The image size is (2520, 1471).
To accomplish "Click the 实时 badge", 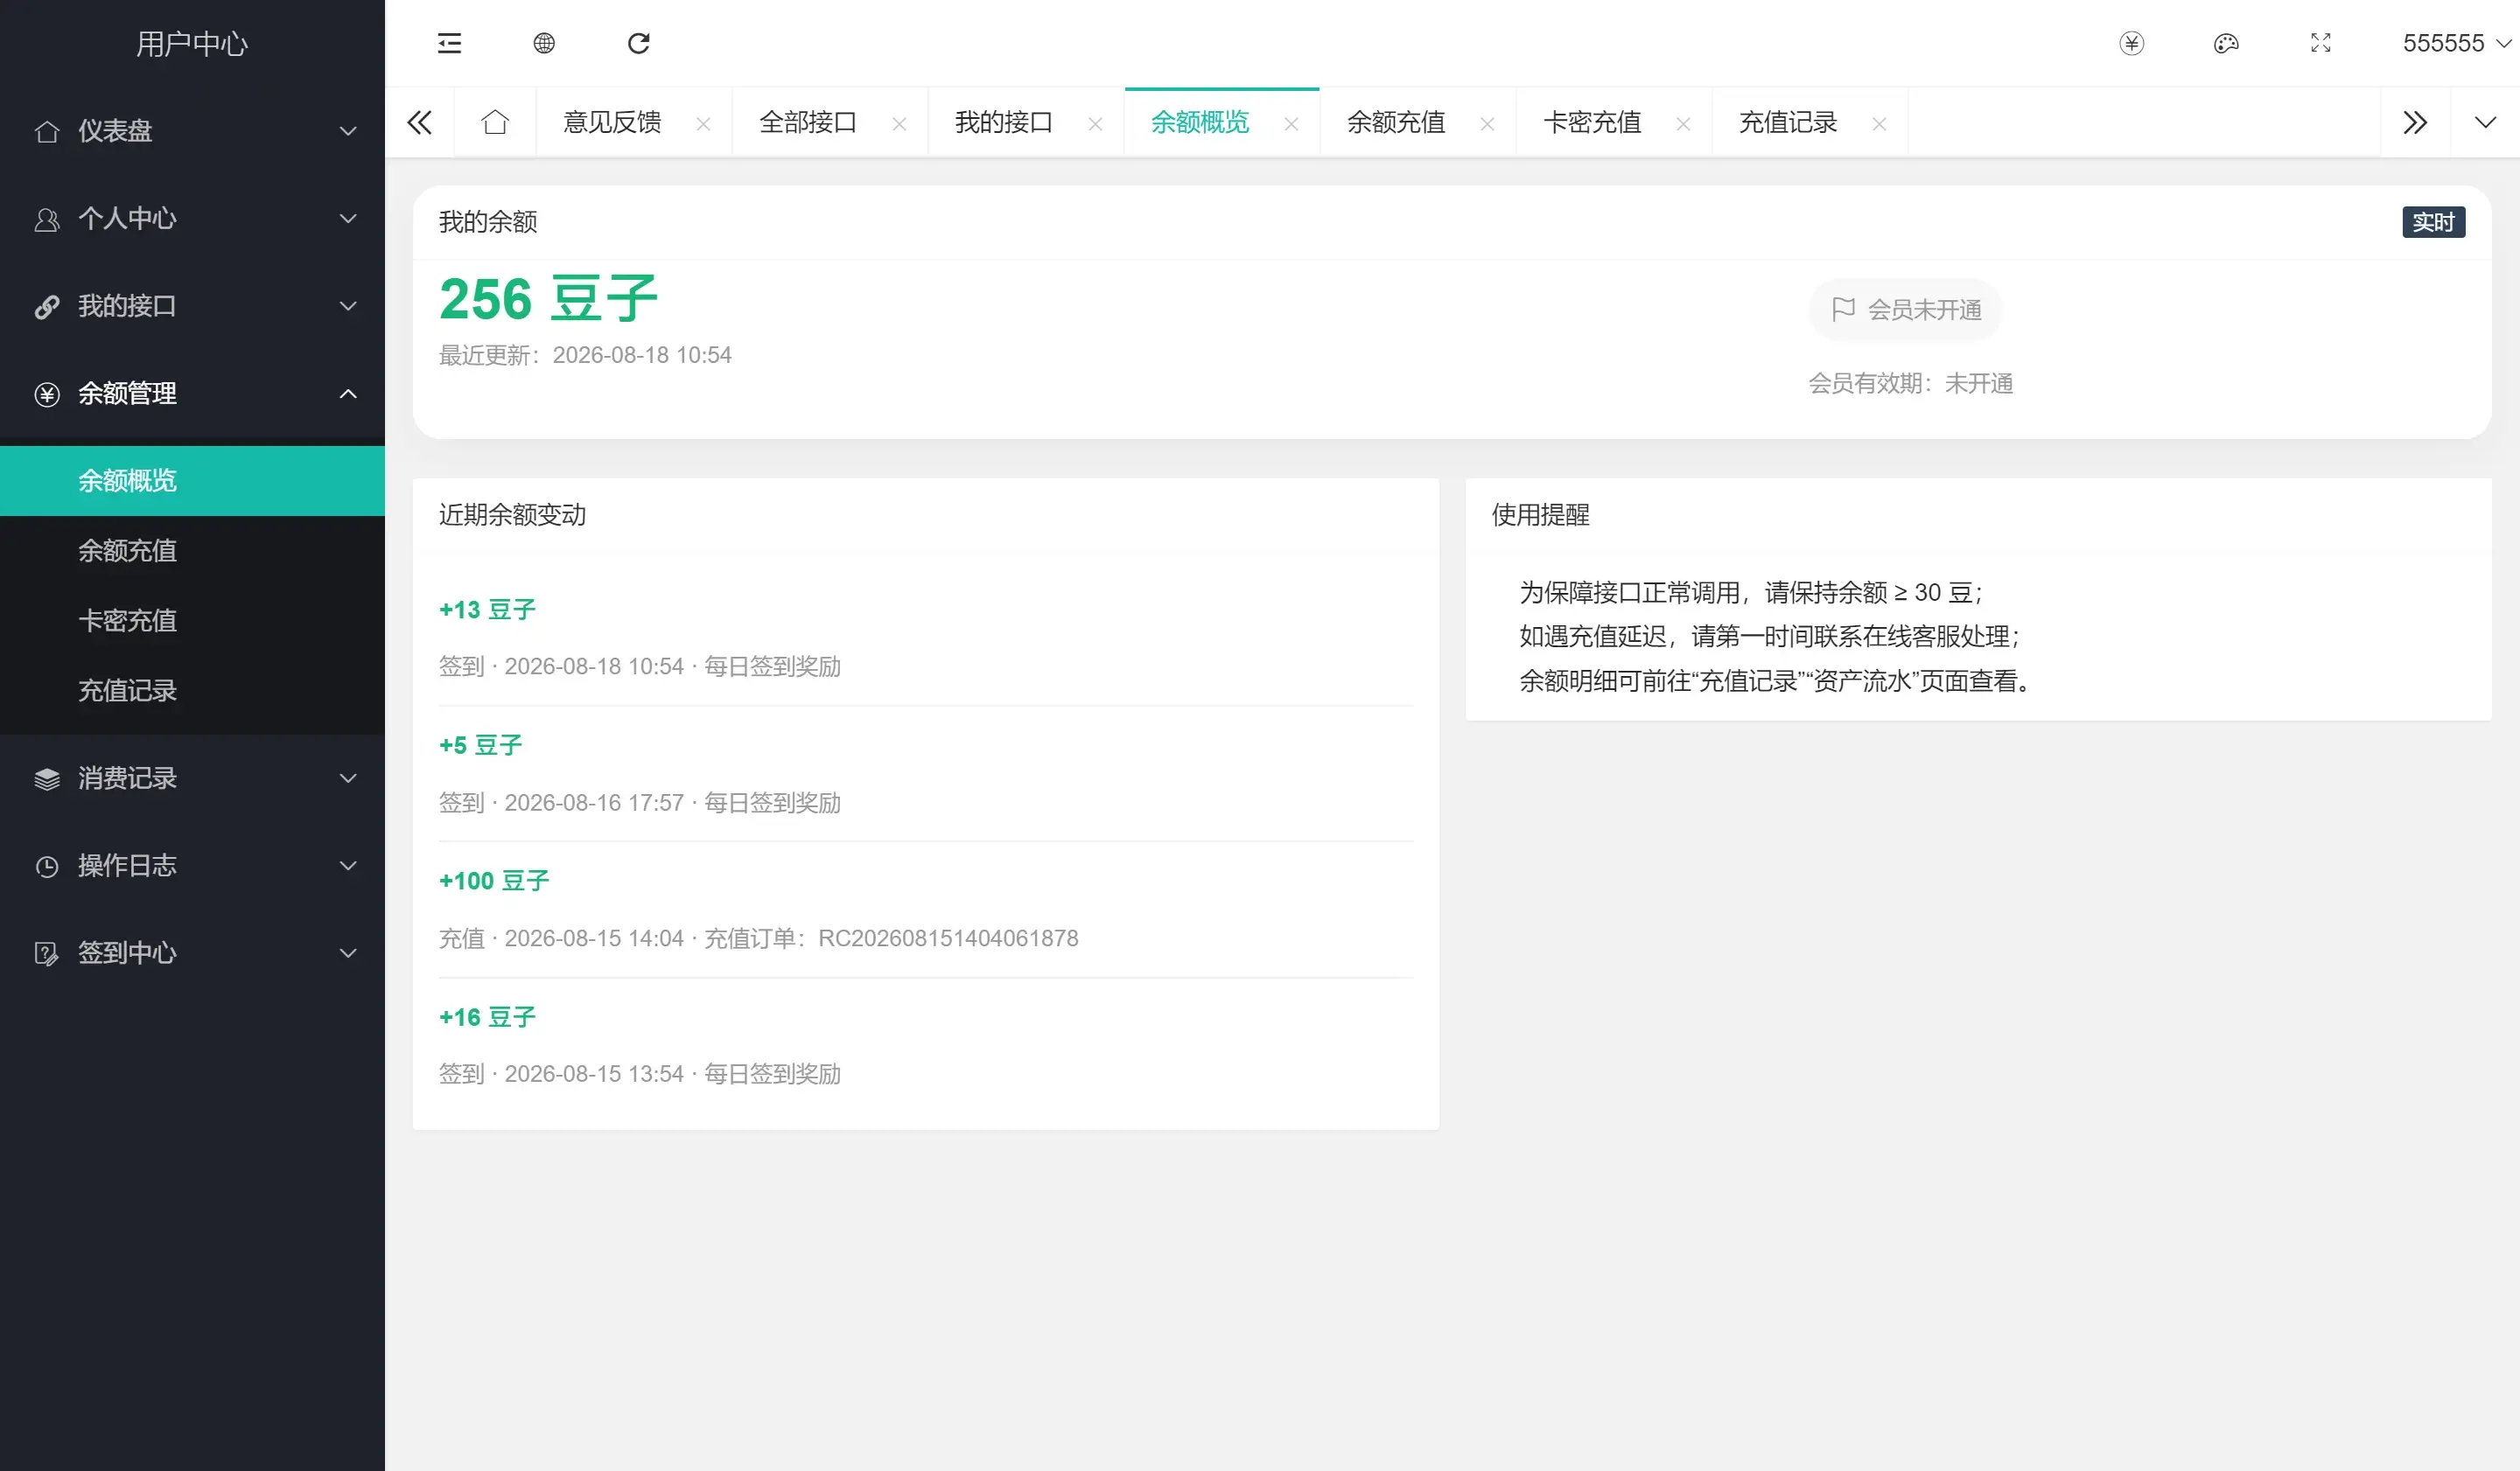I will tap(2433, 222).
